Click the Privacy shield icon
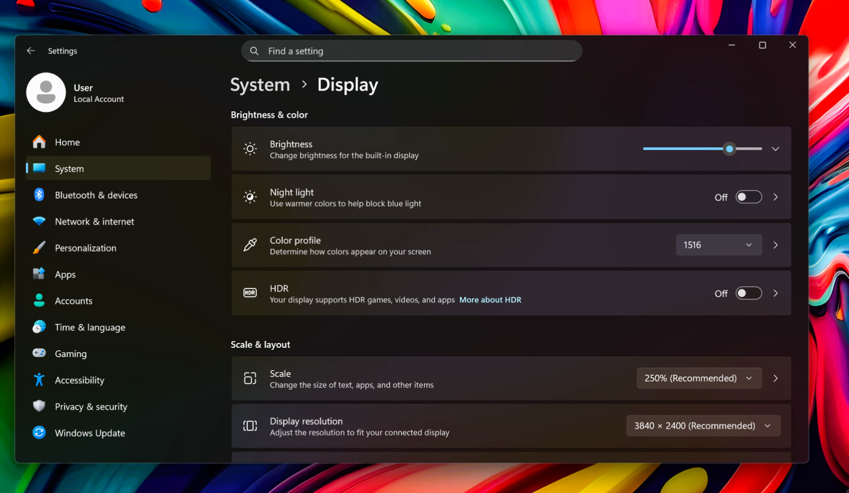This screenshot has height=493, width=849. point(39,406)
